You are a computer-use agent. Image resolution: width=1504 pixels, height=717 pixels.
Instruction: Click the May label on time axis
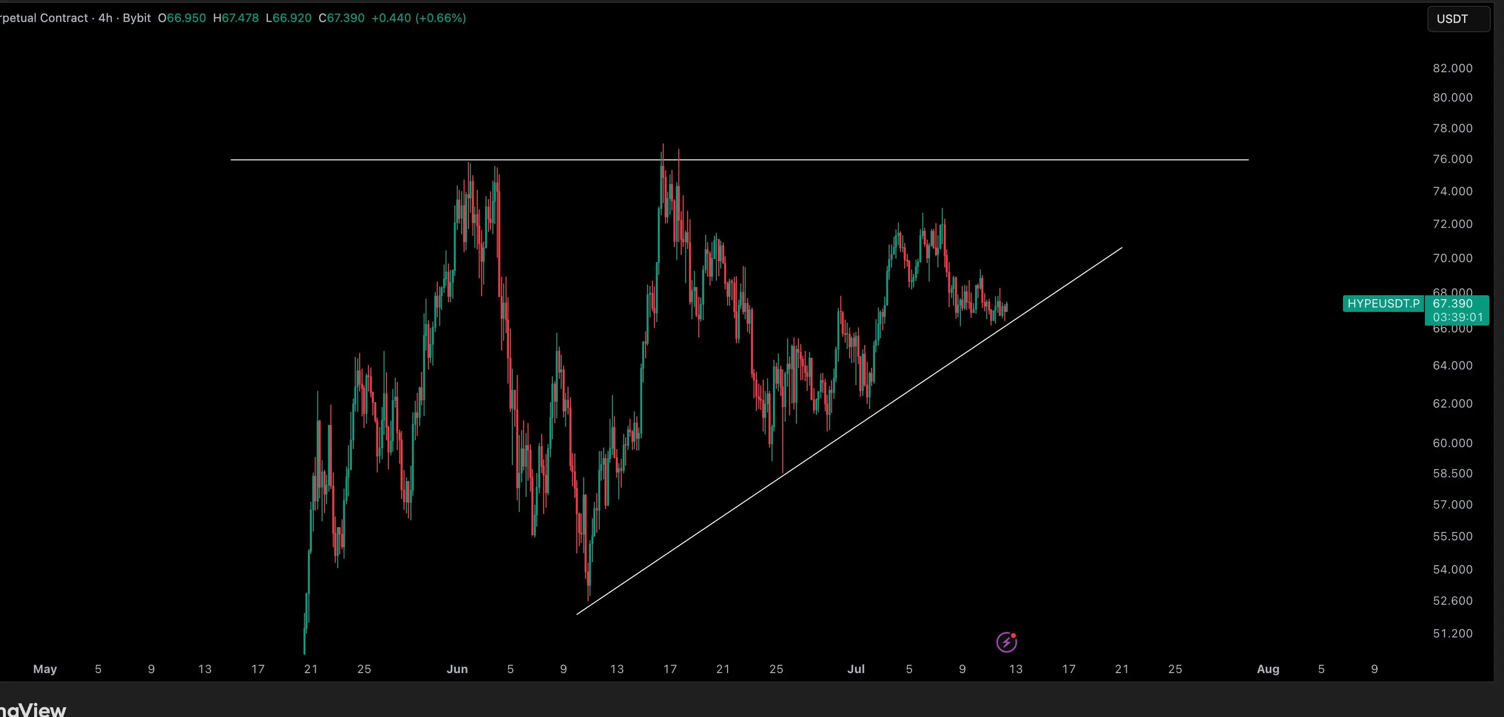click(x=45, y=669)
